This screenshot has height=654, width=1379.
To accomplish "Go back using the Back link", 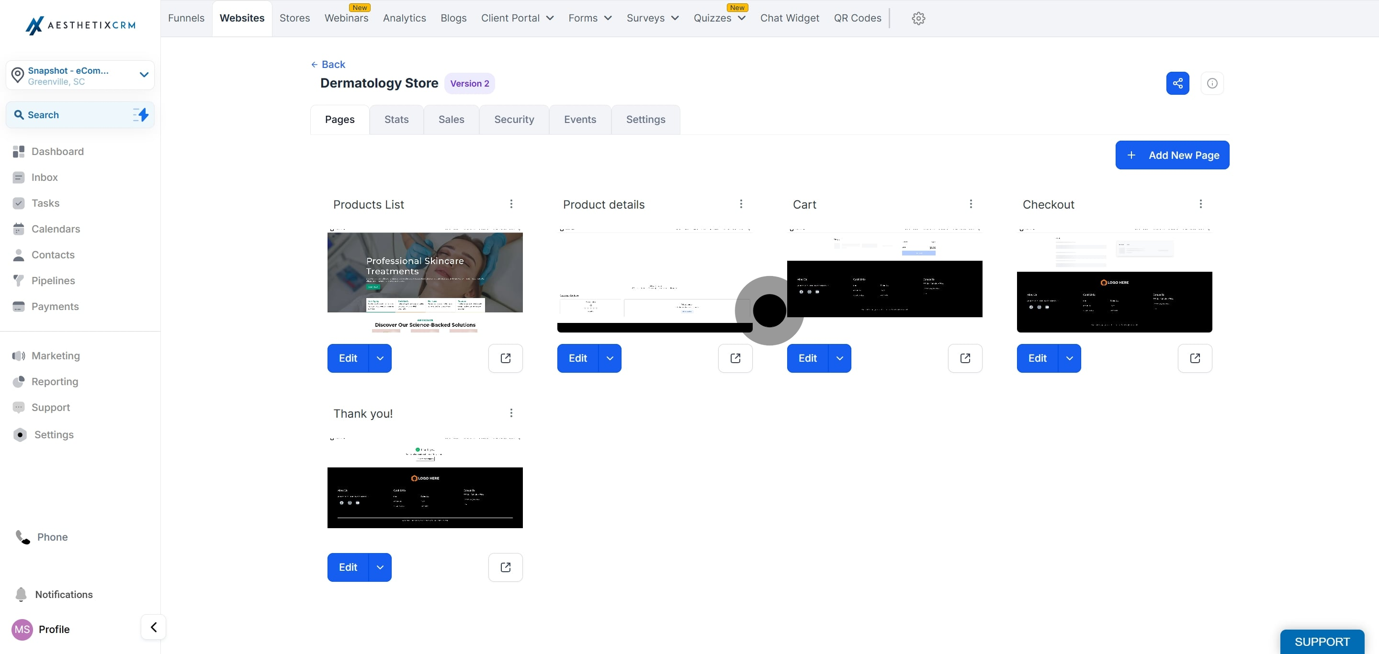I will (x=328, y=65).
